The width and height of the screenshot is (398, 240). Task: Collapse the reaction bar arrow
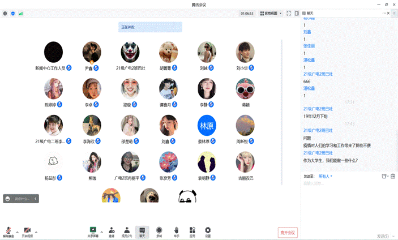point(36,199)
